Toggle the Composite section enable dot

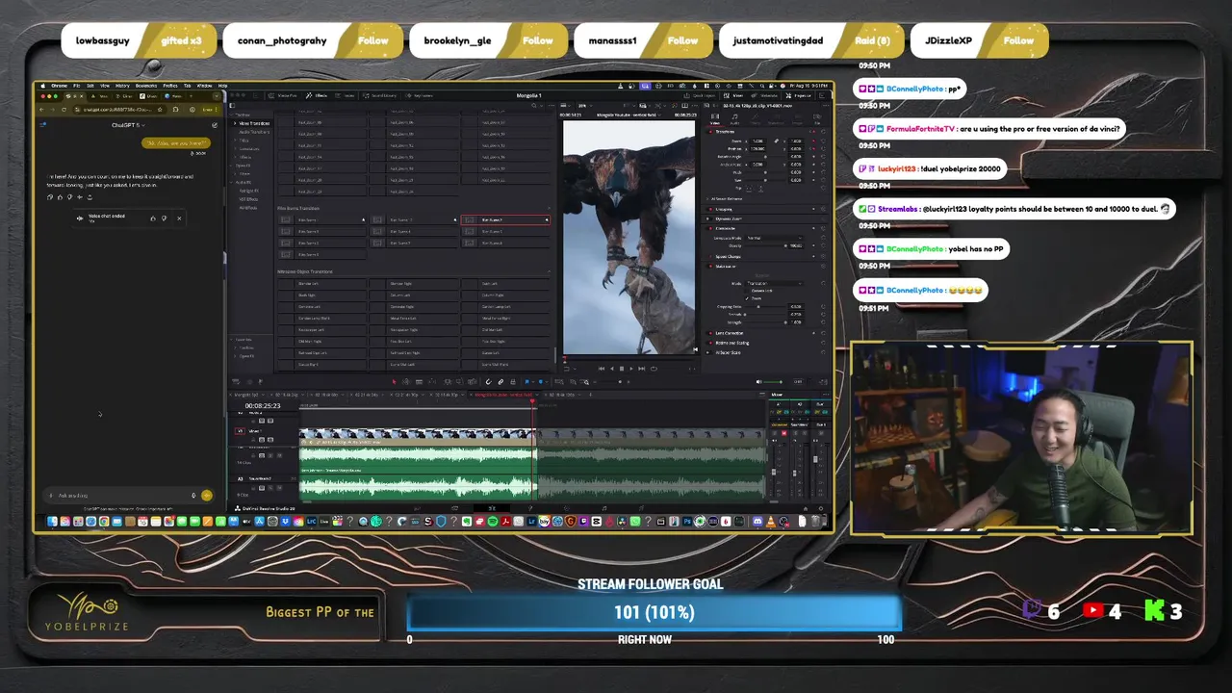(710, 228)
